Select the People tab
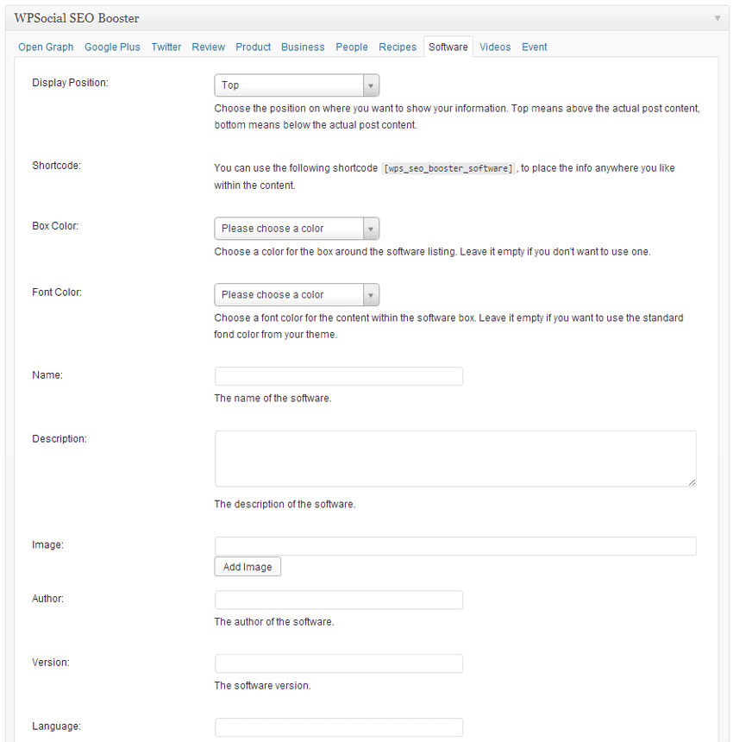The width and height of the screenshot is (733, 742). coord(352,47)
